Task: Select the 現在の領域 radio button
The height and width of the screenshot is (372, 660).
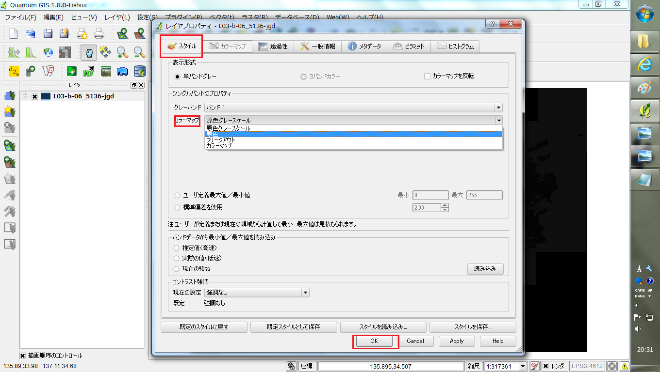Action: tap(177, 269)
